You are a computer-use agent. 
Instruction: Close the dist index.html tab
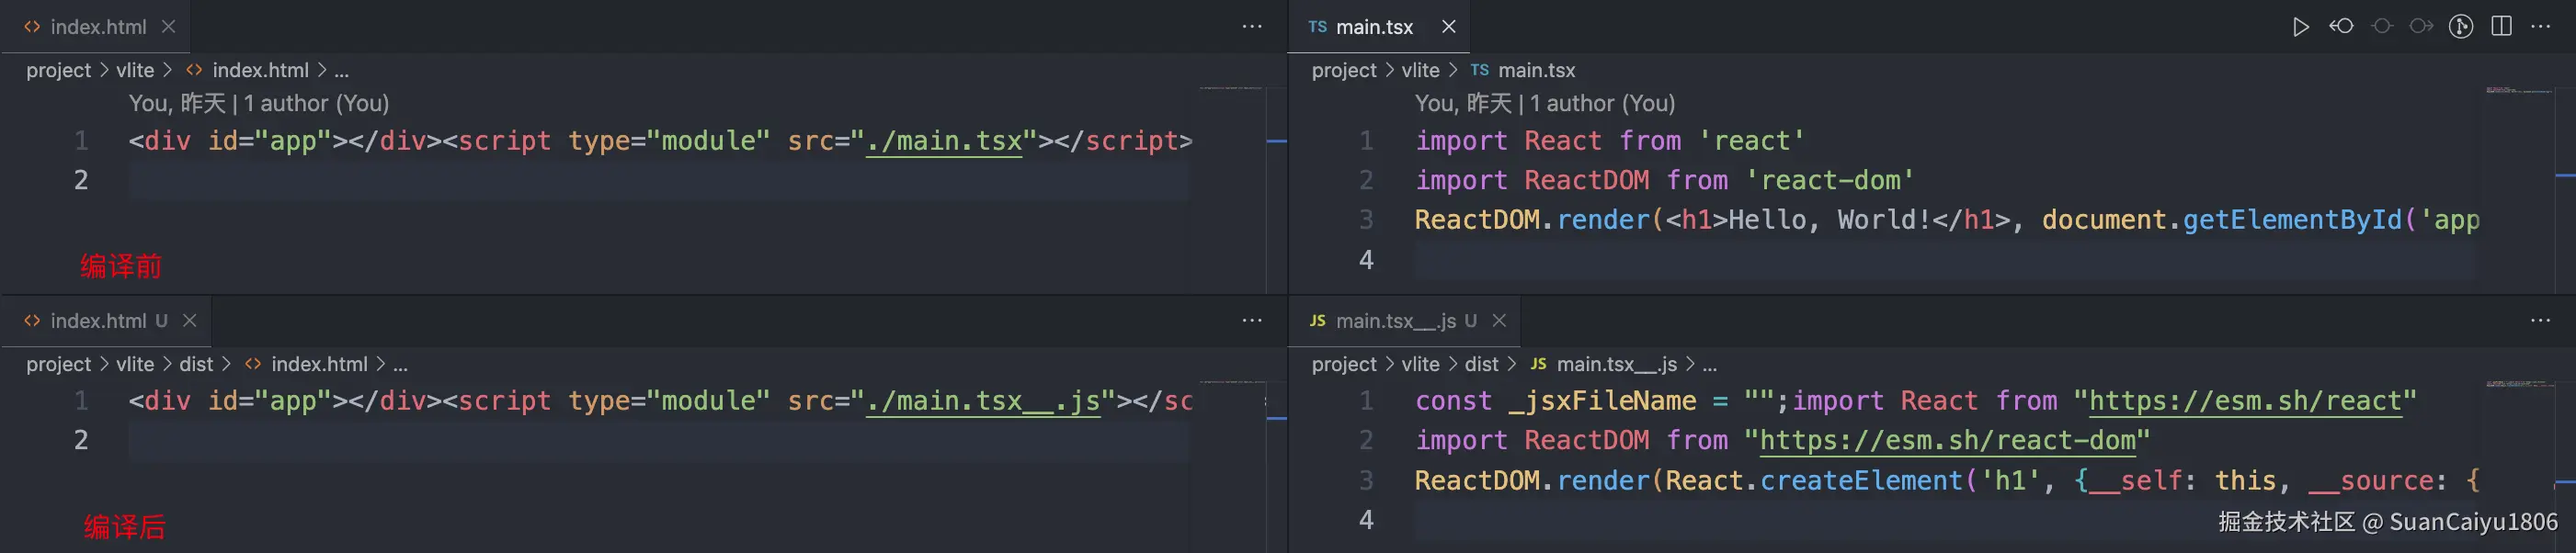point(190,321)
